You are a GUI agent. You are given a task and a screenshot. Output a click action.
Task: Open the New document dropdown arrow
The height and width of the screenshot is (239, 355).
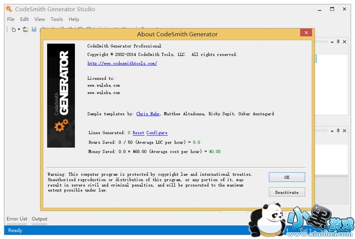coord(19,29)
